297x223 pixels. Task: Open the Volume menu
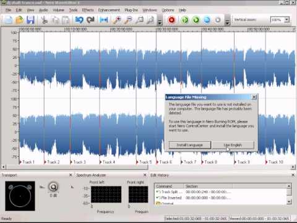(59, 10)
